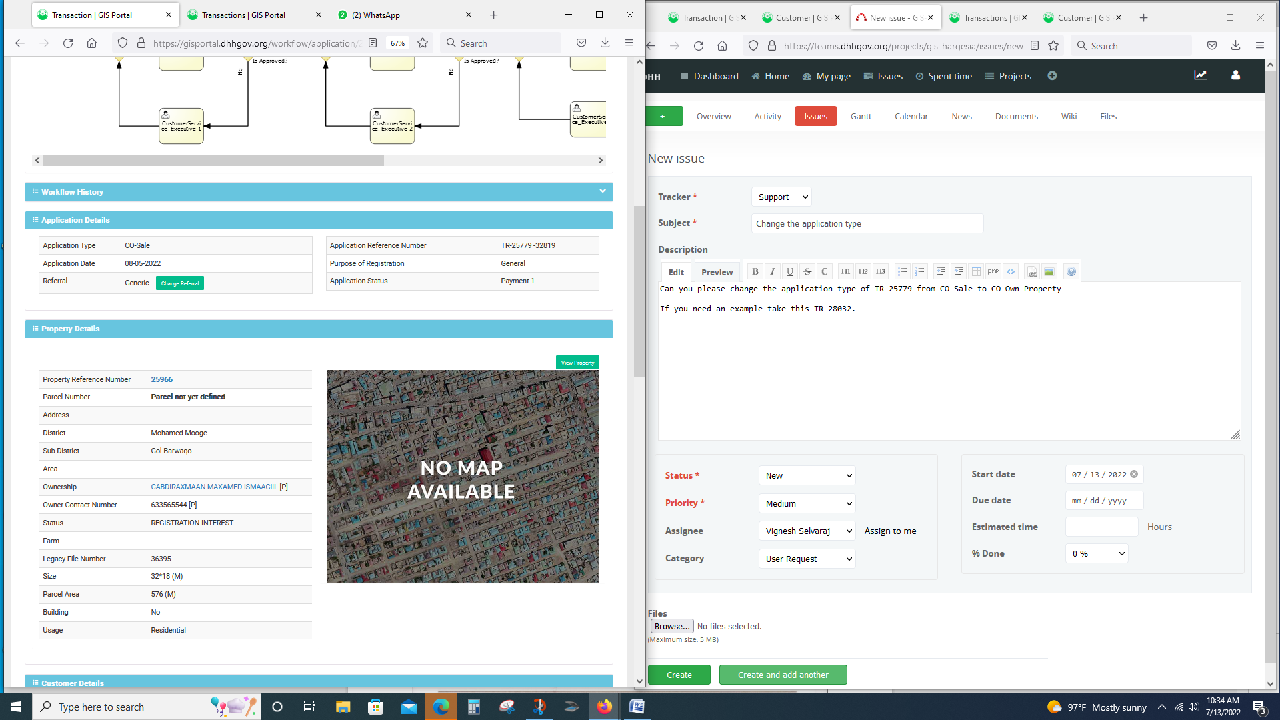
Task: Open the % Done dropdown
Action: pyautogui.click(x=1097, y=554)
